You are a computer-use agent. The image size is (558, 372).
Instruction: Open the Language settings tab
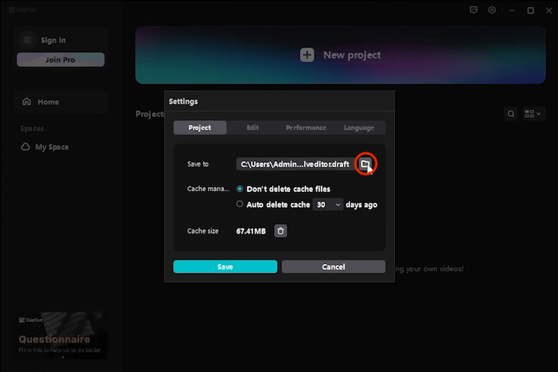359,128
